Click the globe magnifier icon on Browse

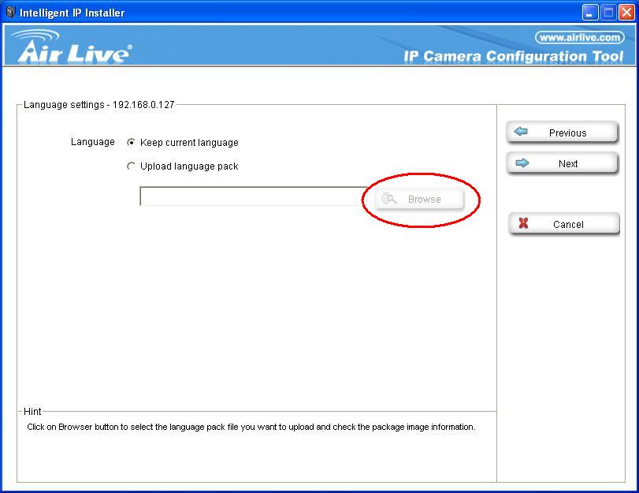click(388, 199)
